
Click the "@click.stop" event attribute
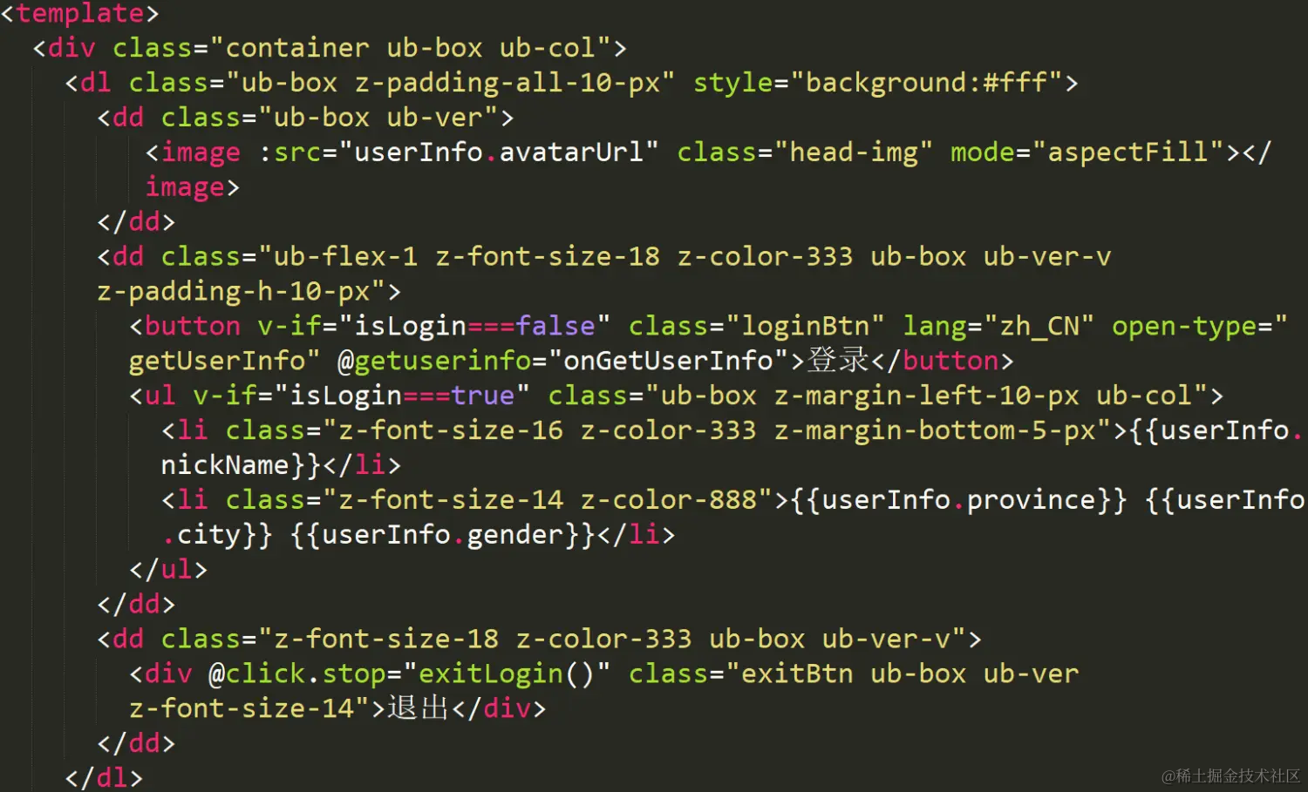(x=297, y=674)
